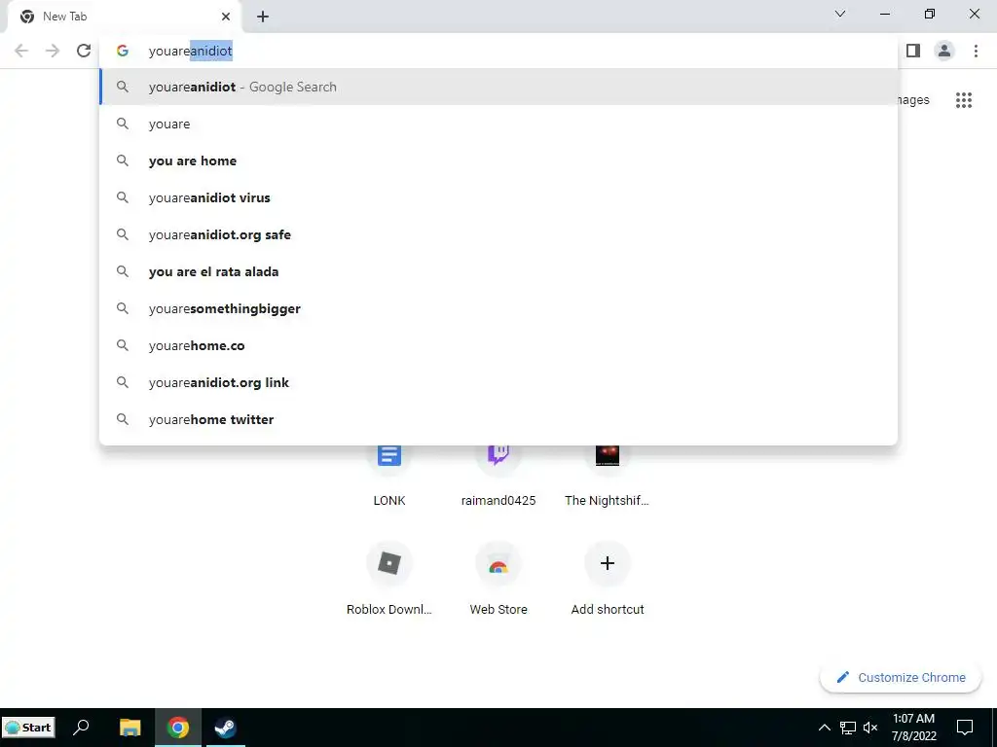Choose 'youareanidiot virus' suggestion
The width and height of the screenshot is (997, 747).
(x=499, y=197)
